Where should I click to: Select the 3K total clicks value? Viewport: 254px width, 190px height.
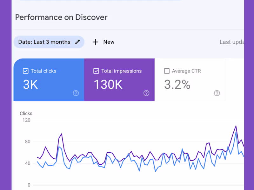pyautogui.click(x=30, y=85)
